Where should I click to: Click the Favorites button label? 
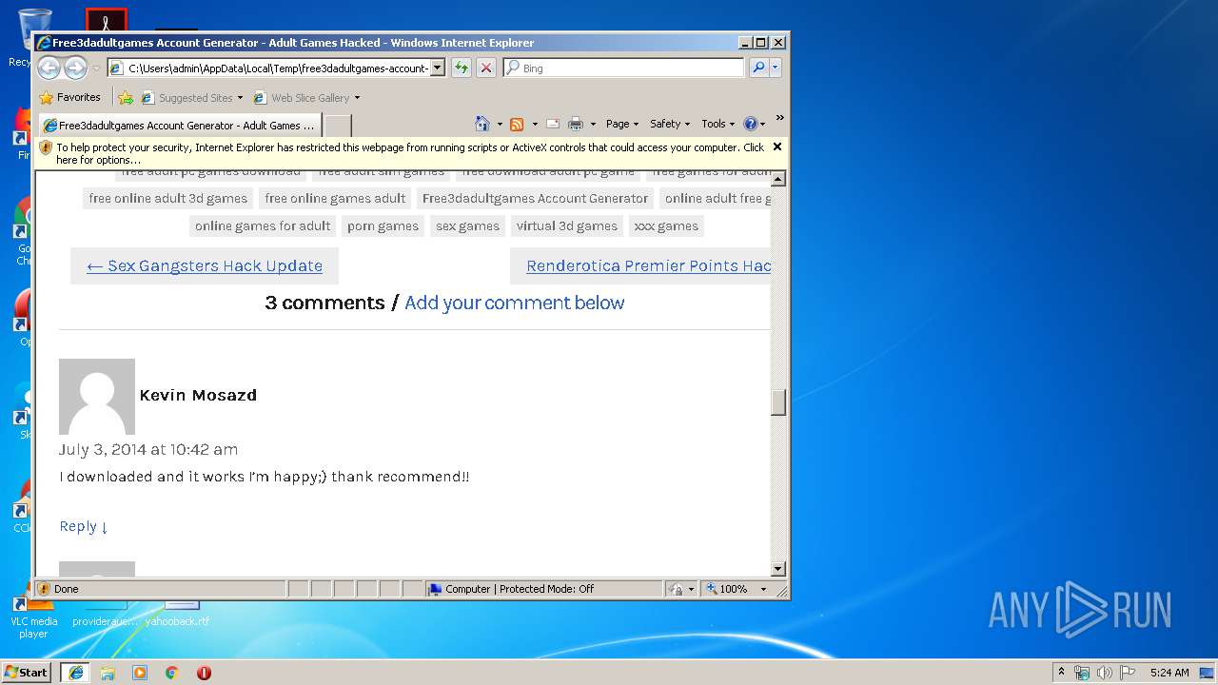78,97
